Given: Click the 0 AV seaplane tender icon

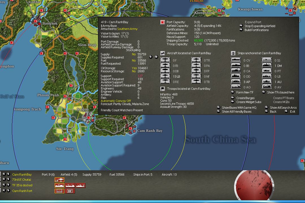Looking at the screenshot, I should coord(267,86).
